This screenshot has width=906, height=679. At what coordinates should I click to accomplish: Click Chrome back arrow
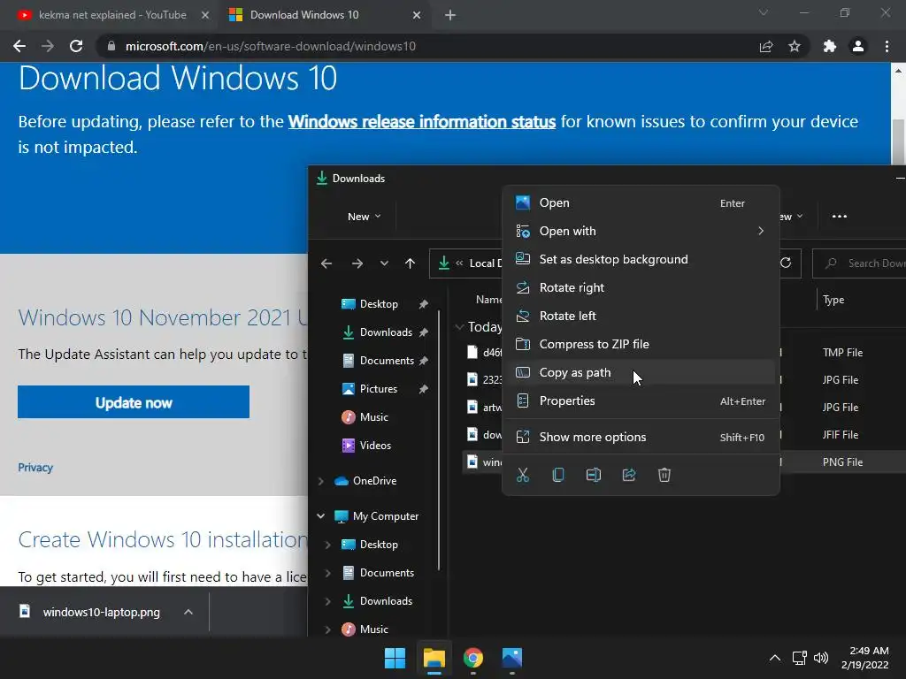pos(19,46)
